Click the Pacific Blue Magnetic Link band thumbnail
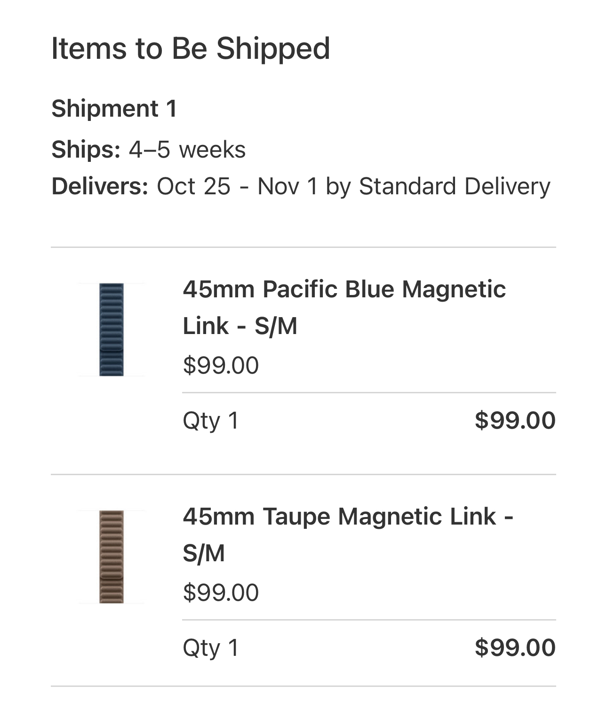 coord(112,329)
